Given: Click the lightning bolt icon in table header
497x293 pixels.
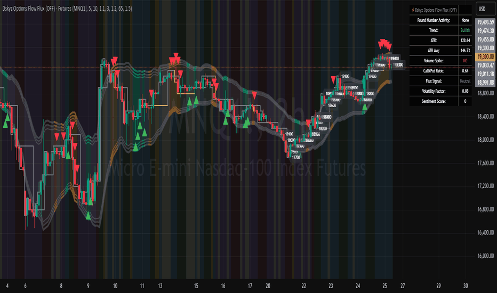Looking at the screenshot, I should tap(413, 10).
